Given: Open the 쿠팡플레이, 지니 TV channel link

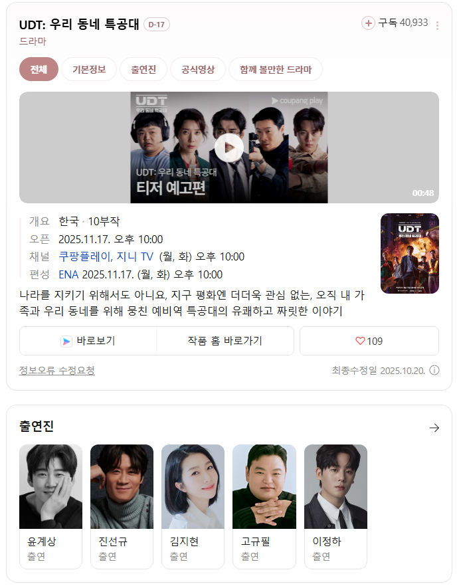Looking at the screenshot, I should [x=106, y=256].
